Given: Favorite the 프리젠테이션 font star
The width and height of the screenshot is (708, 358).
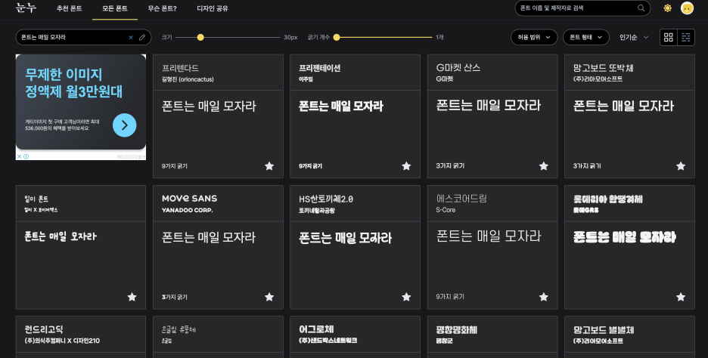Looking at the screenshot, I should pos(406,166).
